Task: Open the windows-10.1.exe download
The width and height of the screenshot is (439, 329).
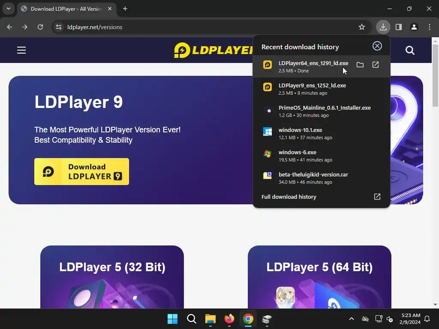Action: (321, 134)
